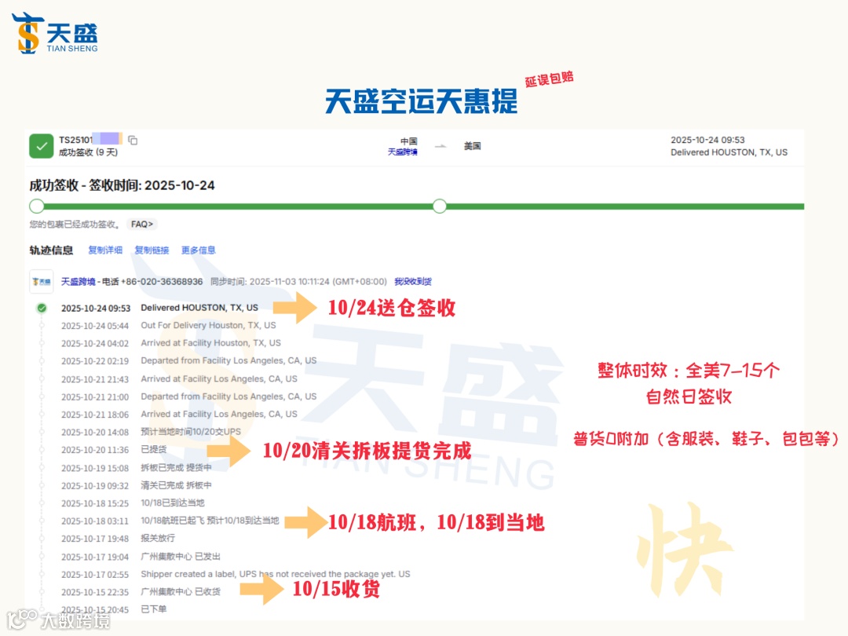Click 轨迹信息 section label
Screen dimensions: 848x636
pyautogui.click(x=51, y=250)
